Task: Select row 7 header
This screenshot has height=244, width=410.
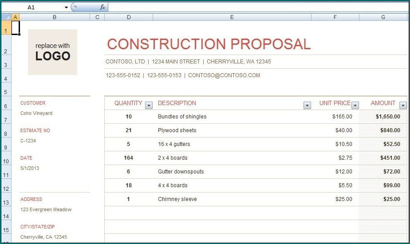Action: tap(6, 117)
